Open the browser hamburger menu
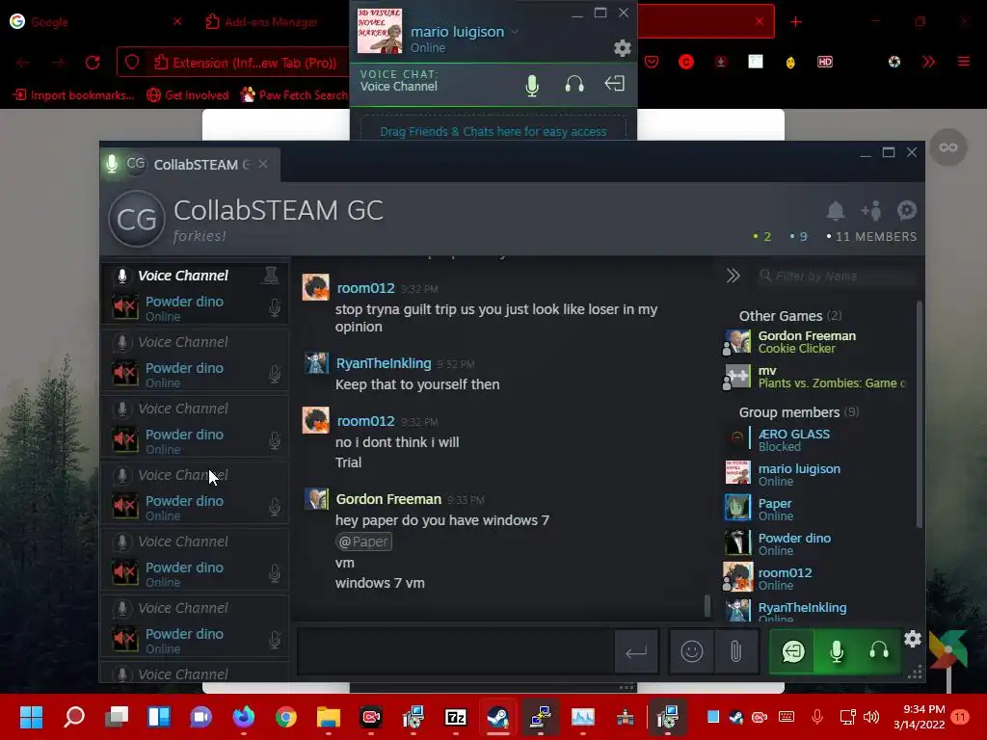Viewport: 987px width, 740px height. pyautogui.click(x=963, y=62)
